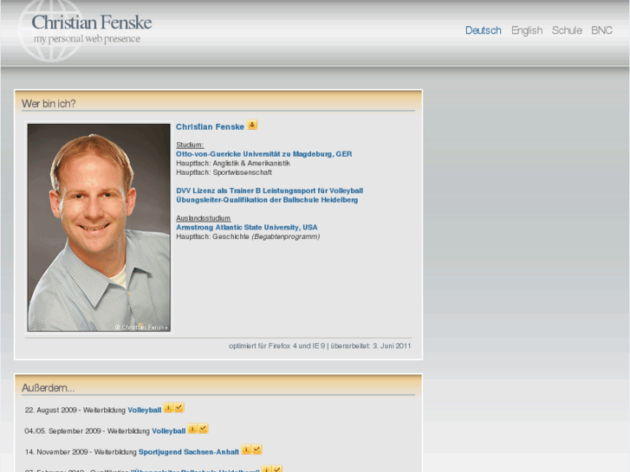Switch to the Deutsch language tab
This screenshot has height=472, width=630.
(x=483, y=30)
